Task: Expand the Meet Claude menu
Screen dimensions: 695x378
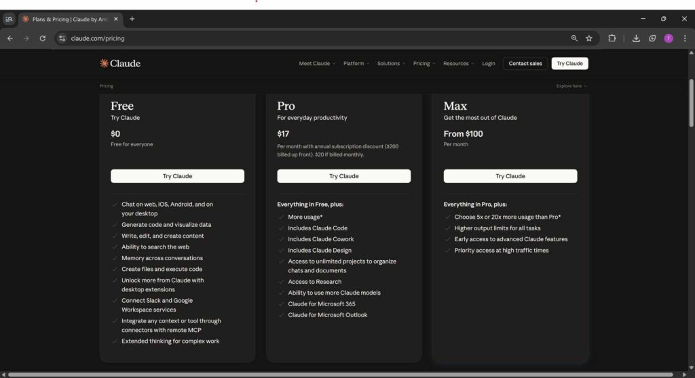Action: (317, 63)
